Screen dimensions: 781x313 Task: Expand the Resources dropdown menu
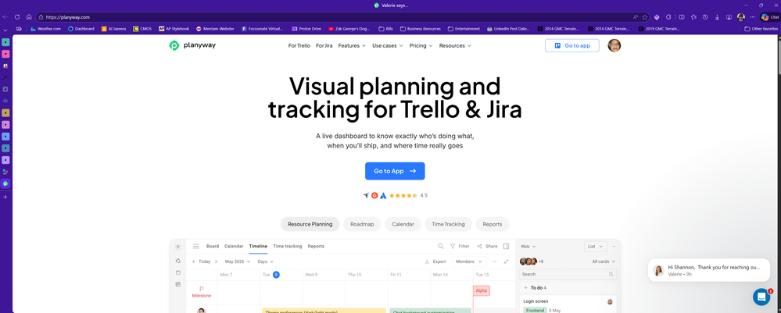455,46
